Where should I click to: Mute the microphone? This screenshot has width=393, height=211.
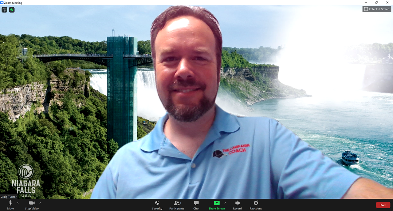(10, 205)
